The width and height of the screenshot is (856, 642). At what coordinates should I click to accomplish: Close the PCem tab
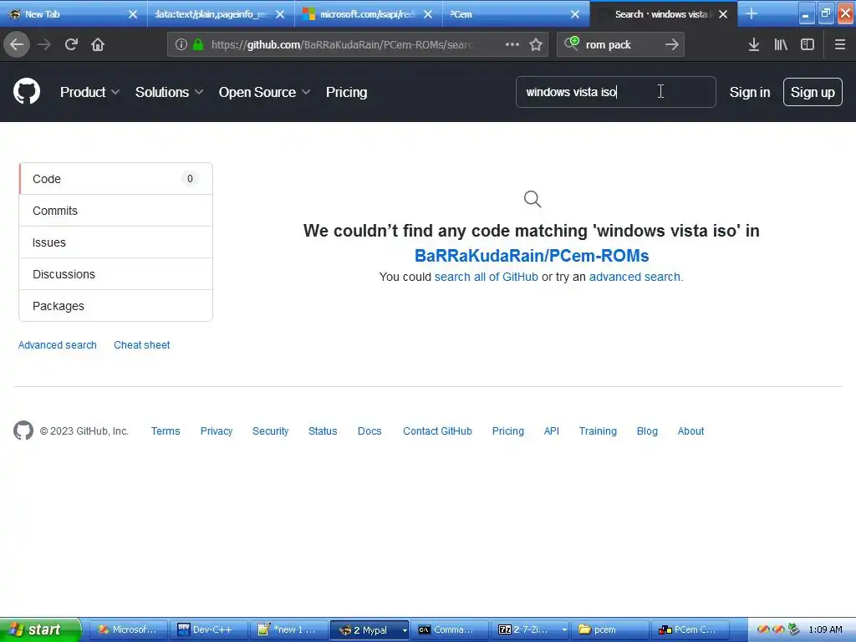point(575,14)
